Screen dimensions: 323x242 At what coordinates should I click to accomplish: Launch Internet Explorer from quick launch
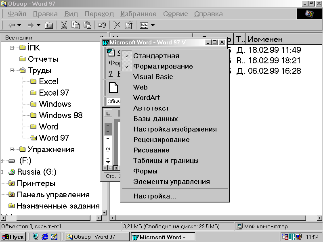(45, 237)
